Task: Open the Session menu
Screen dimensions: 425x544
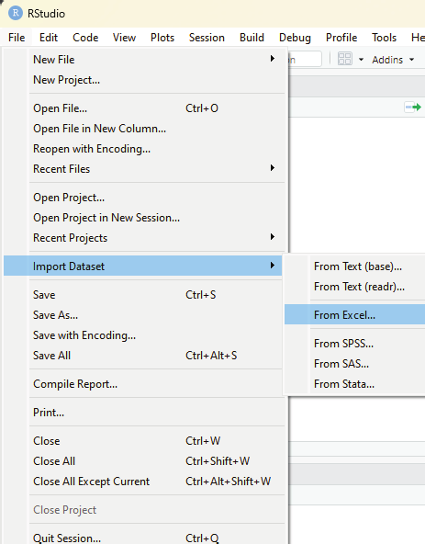Action: (207, 38)
